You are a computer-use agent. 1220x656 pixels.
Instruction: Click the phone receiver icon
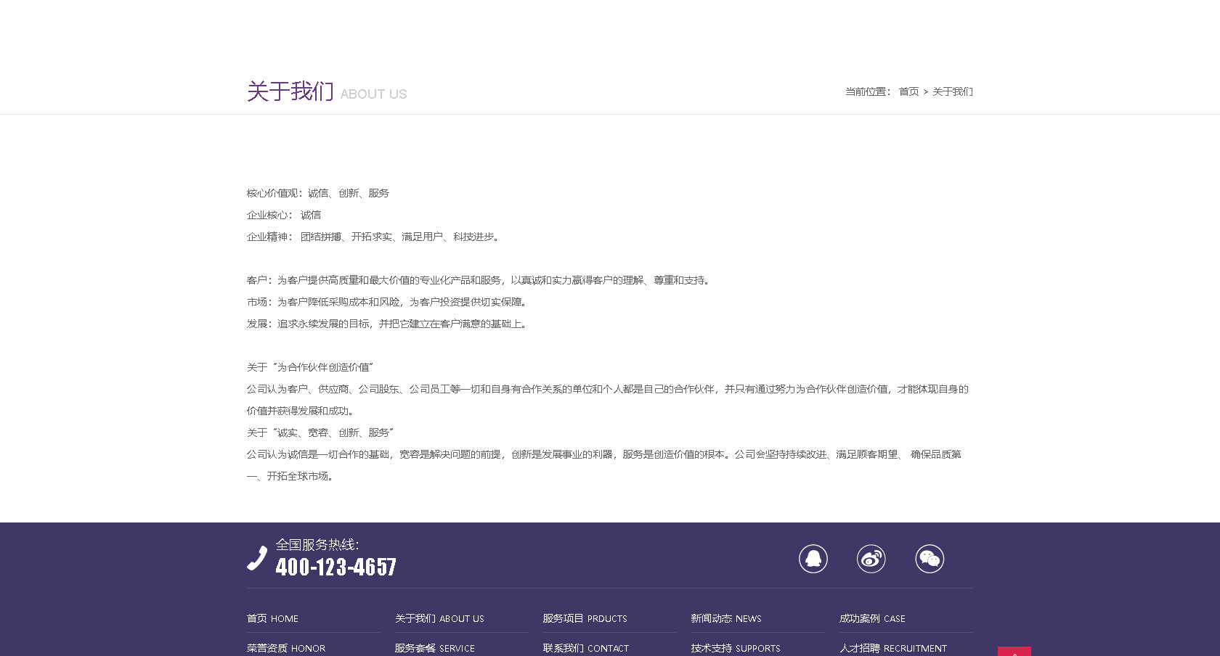tap(256, 559)
